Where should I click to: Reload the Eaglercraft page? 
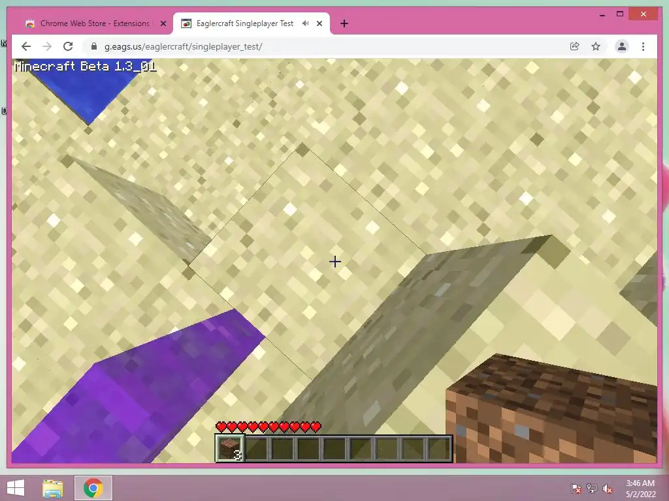click(68, 46)
